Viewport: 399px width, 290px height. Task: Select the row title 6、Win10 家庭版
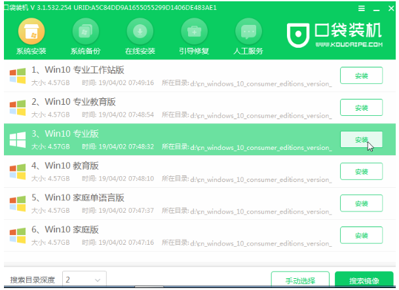65,230
